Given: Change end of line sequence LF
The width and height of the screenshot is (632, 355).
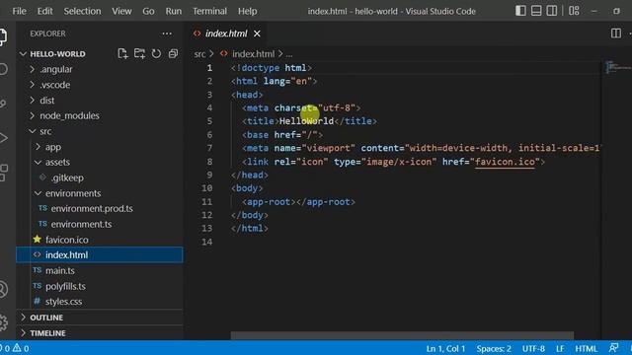Looking at the screenshot, I should (x=560, y=348).
